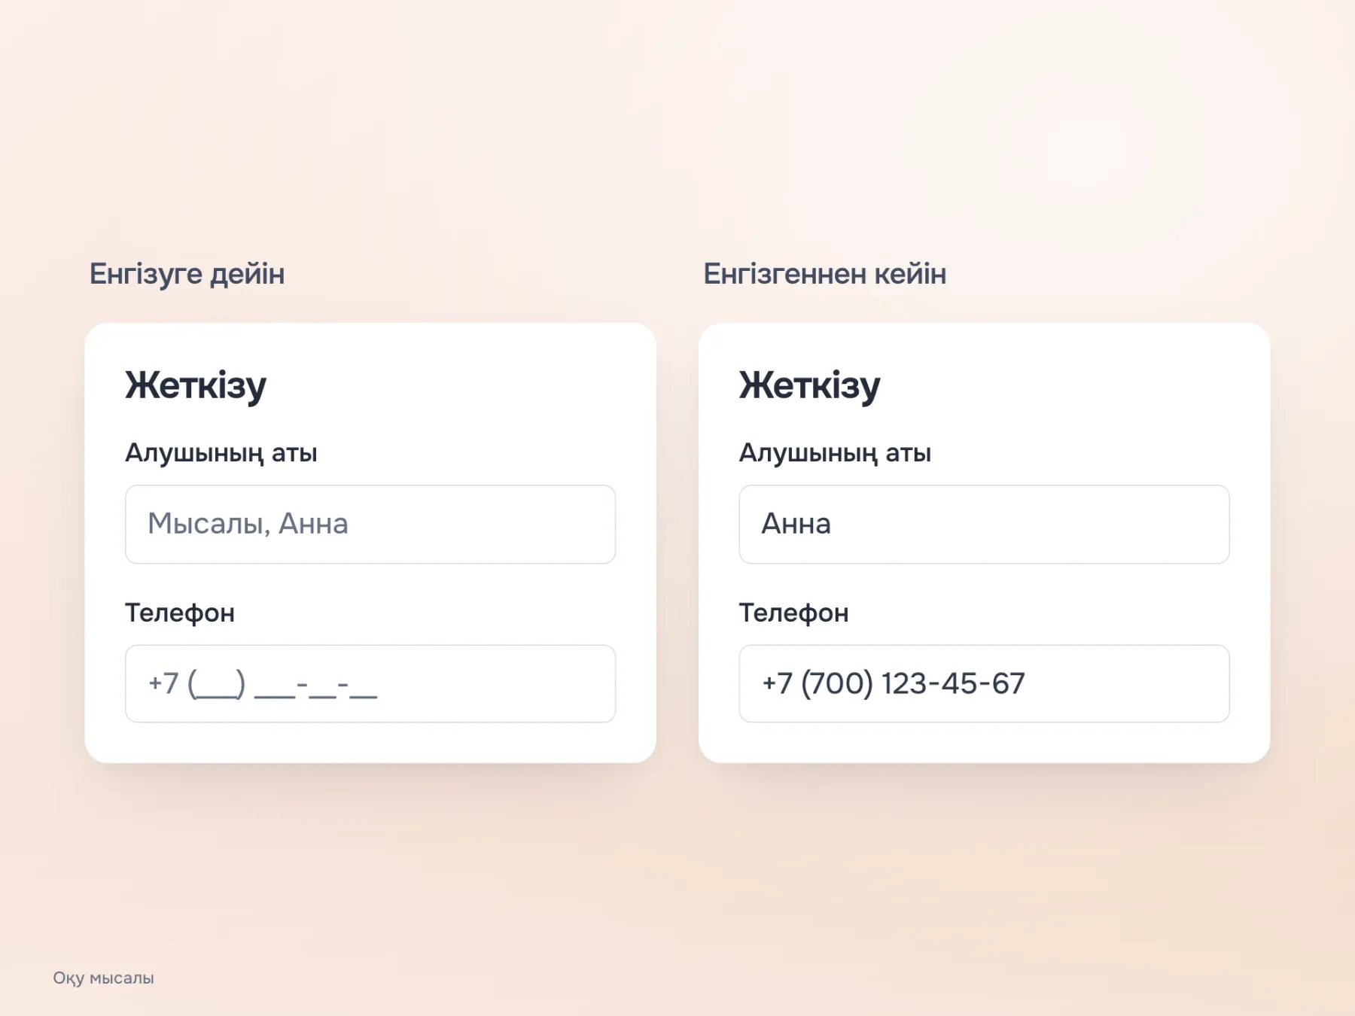Click the Жеткізу title in the right card
The width and height of the screenshot is (1355, 1016).
pyautogui.click(x=809, y=385)
